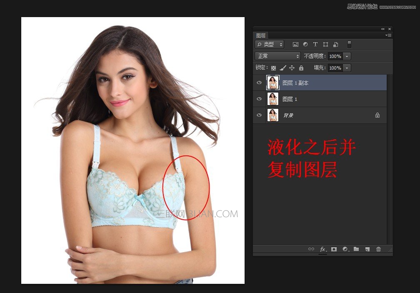The width and height of the screenshot is (420, 293).
Task: Add a layer style (fx) icon
Action: (323, 249)
